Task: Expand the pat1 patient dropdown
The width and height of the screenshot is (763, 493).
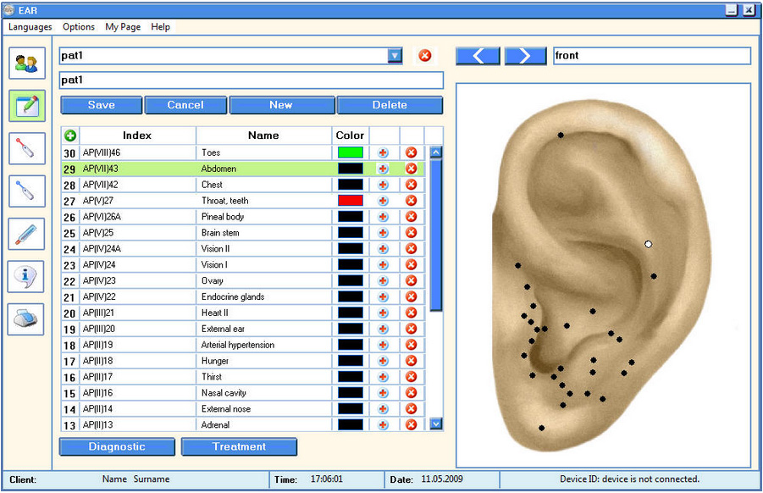Action: pyautogui.click(x=395, y=56)
